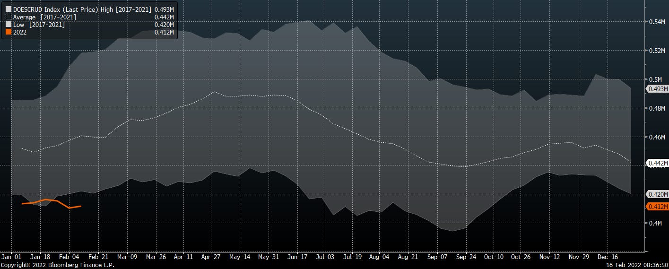The image size is (669, 269).
Task: Click the Copyright 2022 Bloomberg Finance L.P. text
Action: pos(57,265)
